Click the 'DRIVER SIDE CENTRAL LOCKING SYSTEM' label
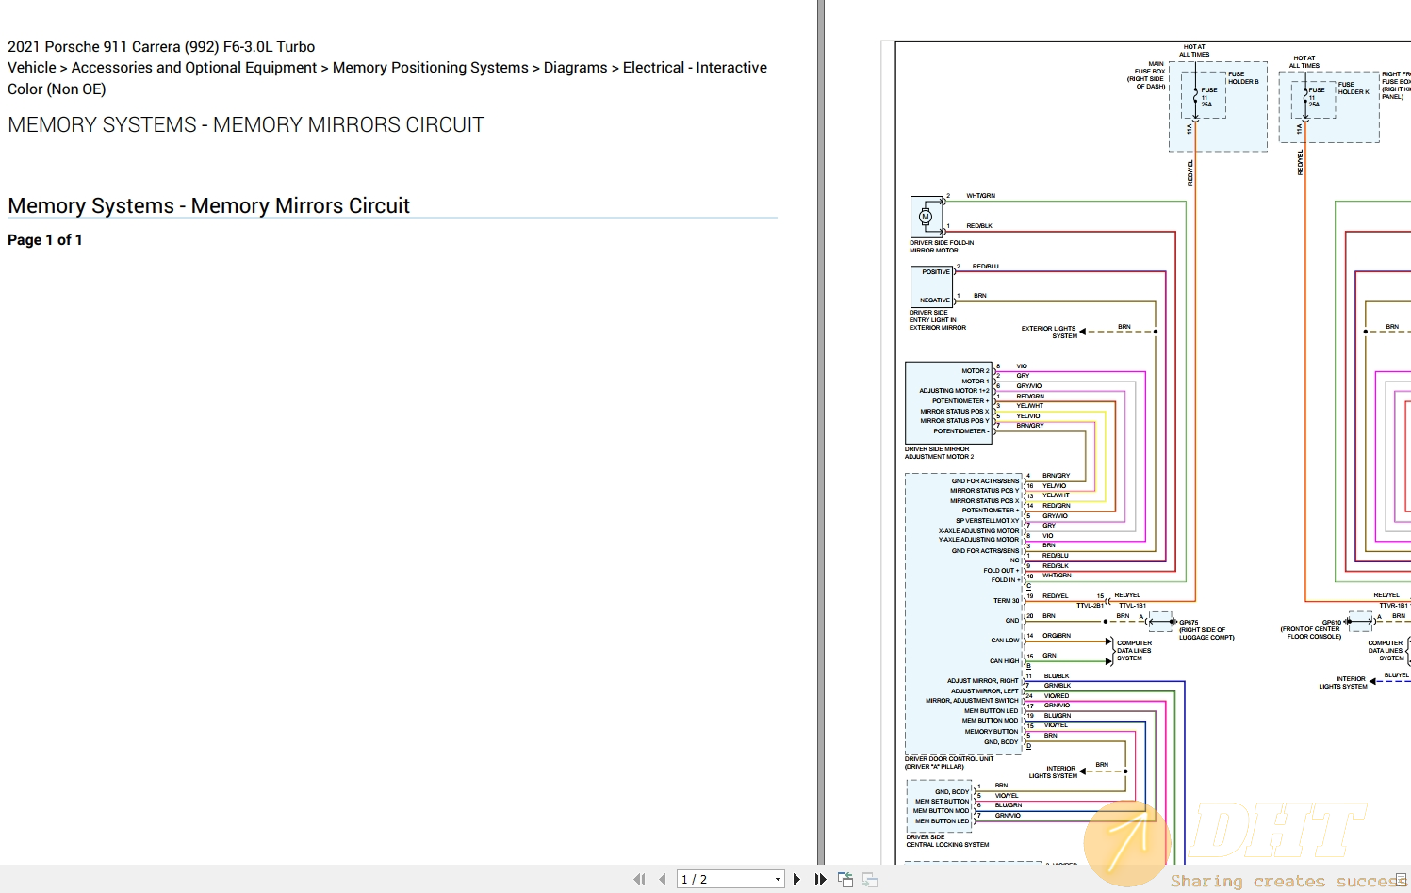The width and height of the screenshot is (1411, 893). pyautogui.click(x=947, y=841)
